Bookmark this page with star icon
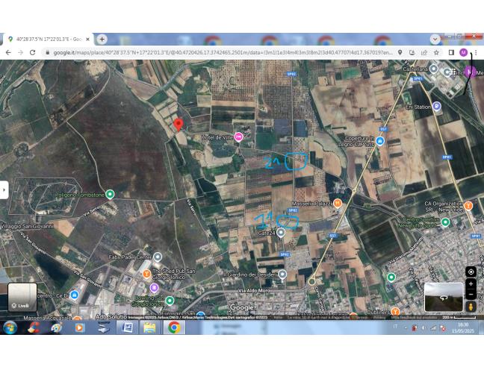 [x=435, y=52]
